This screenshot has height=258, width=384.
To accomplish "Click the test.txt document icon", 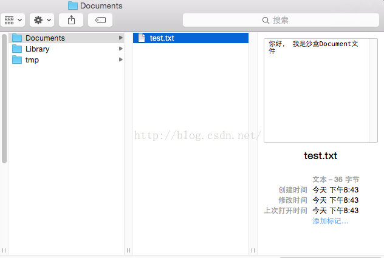I will pos(142,38).
